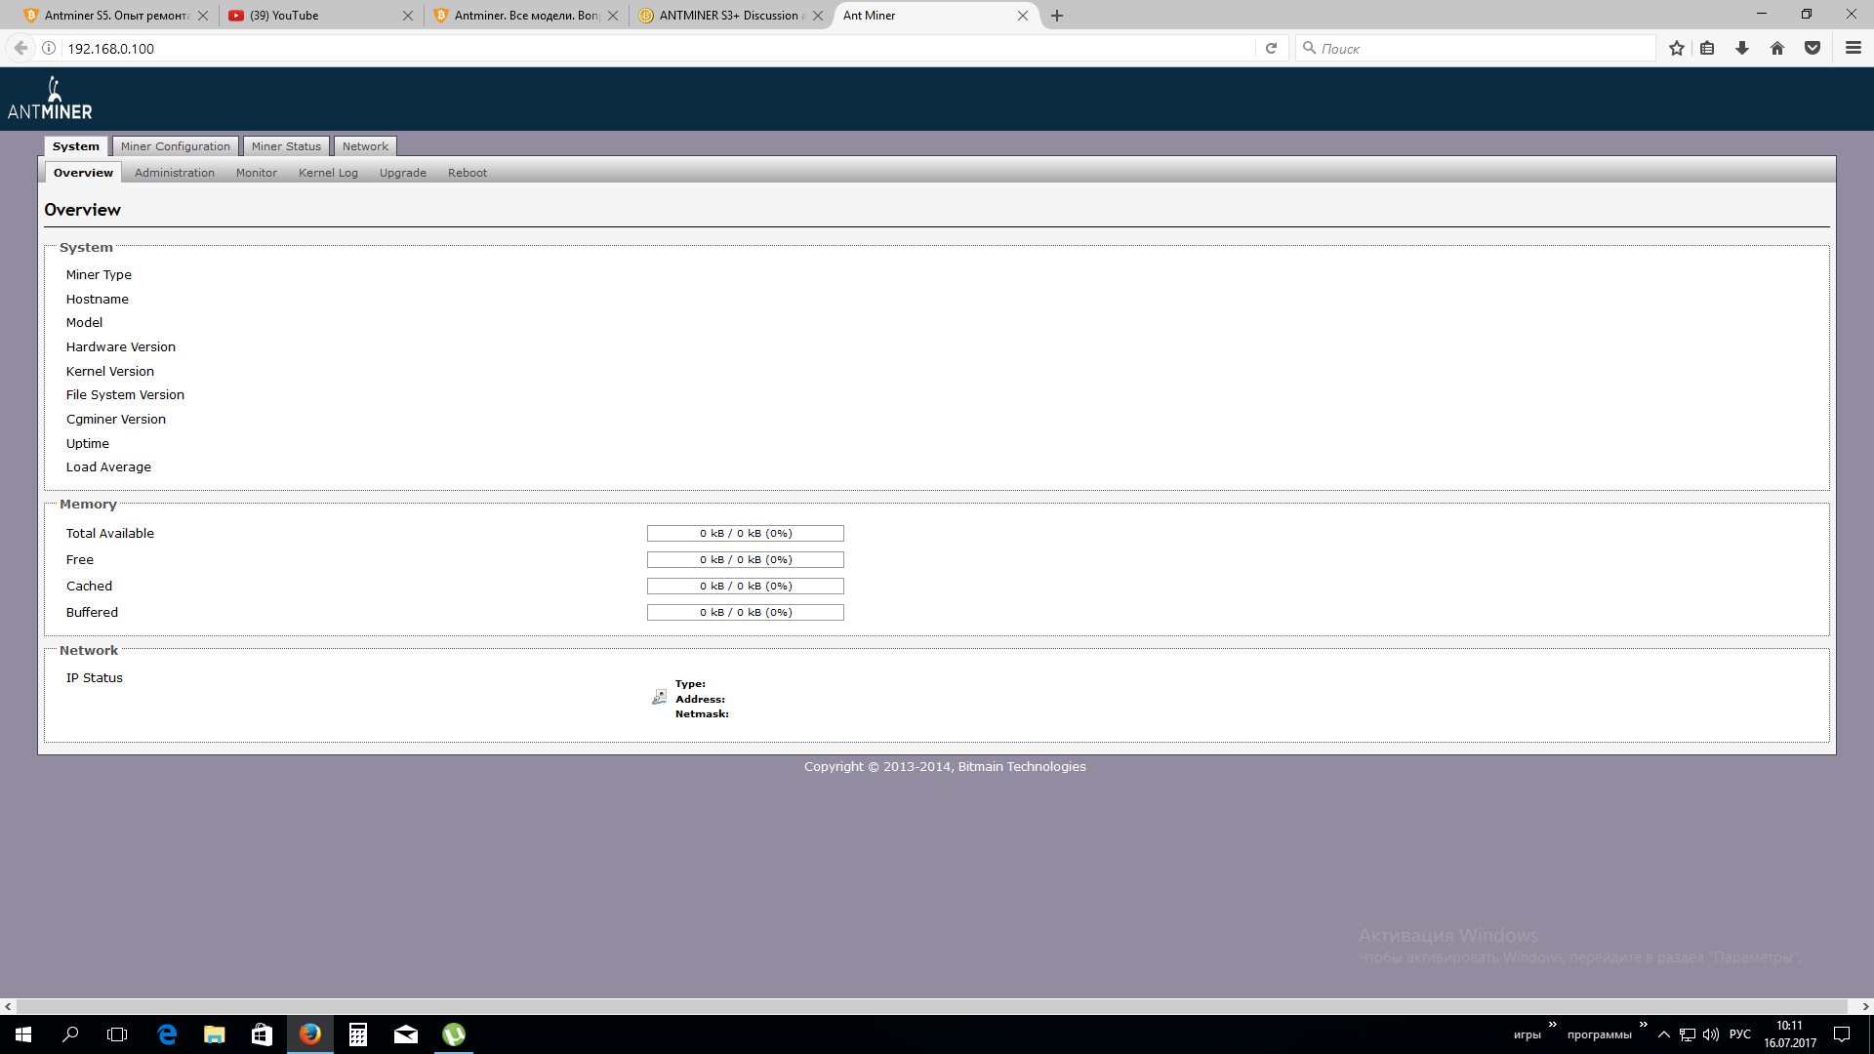Click the Total Available memory progress bar
Viewport: 1874px width, 1054px height.
746,533
